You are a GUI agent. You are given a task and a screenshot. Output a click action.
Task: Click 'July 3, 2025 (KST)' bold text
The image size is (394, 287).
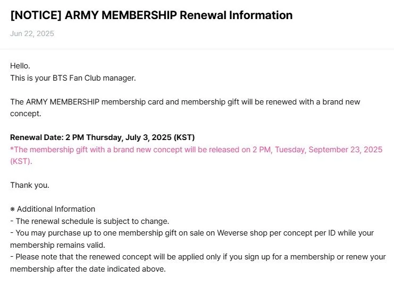160,137
